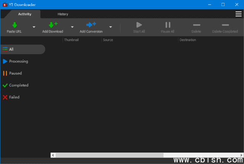Maximize the YT Downloader window

[x=223, y=5]
